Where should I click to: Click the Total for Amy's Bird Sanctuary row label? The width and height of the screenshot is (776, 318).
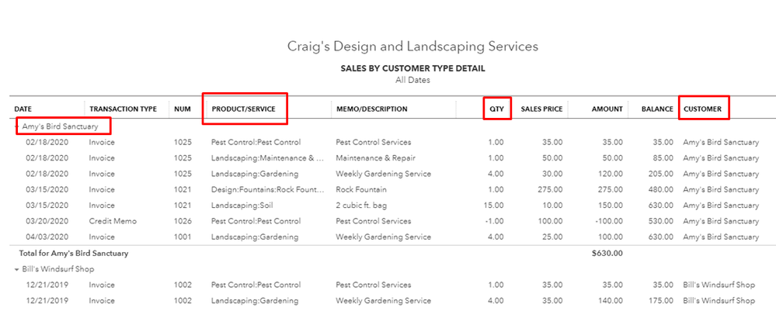[74, 254]
